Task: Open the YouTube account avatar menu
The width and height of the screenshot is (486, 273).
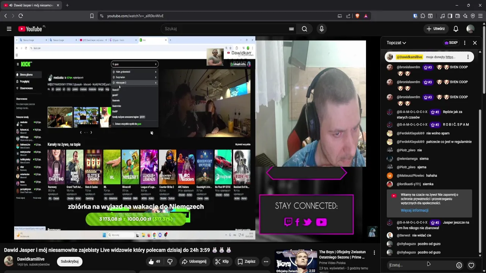Action: pos(470,29)
